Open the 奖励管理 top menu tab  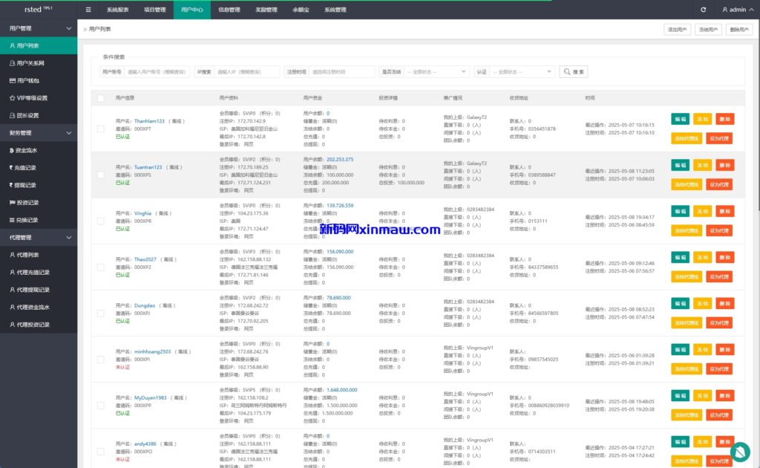point(266,10)
